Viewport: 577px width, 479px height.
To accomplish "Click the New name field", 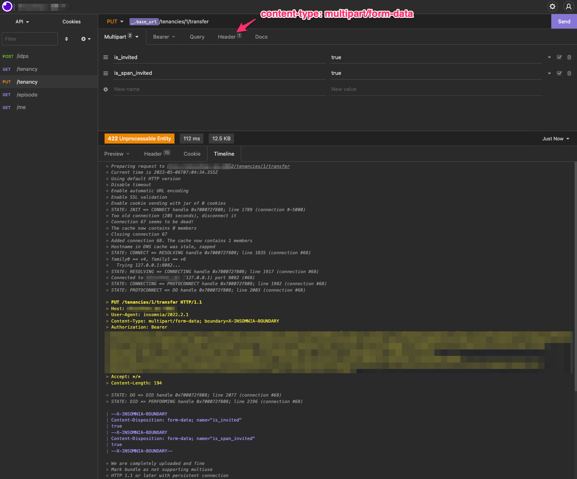I will tap(219, 89).
